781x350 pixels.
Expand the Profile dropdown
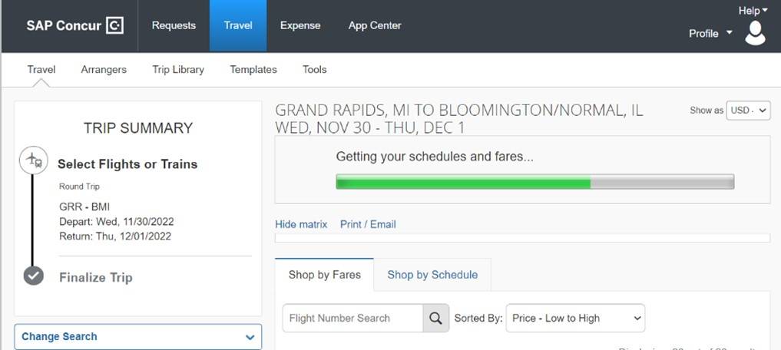(710, 34)
